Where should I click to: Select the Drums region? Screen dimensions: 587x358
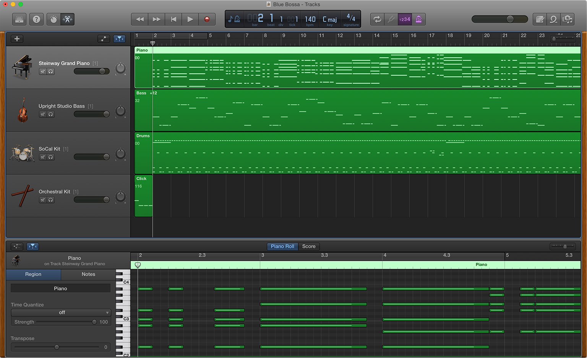pos(358,153)
